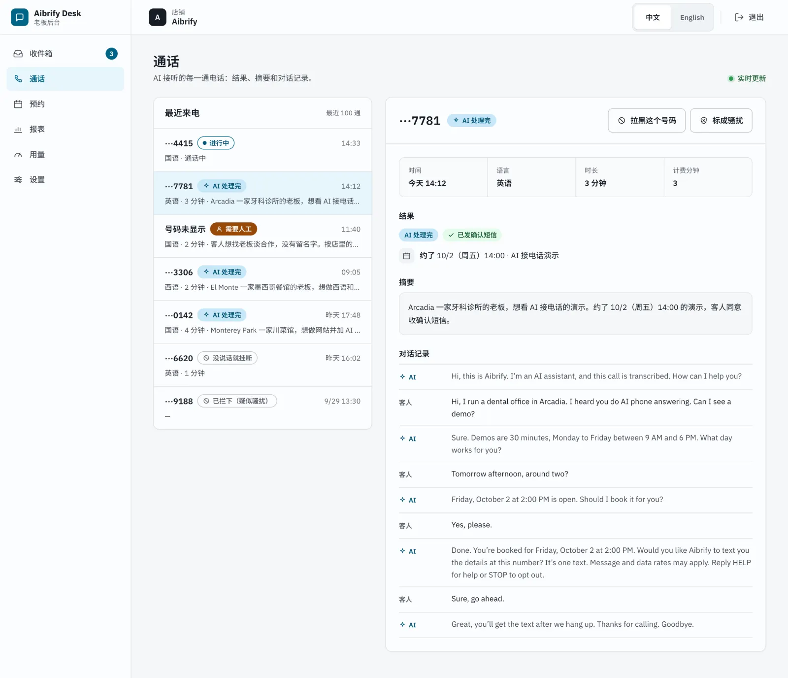Screen dimensions: 788x678
Task: Click the inbox unread badge showing 3
Action: pyautogui.click(x=112, y=54)
